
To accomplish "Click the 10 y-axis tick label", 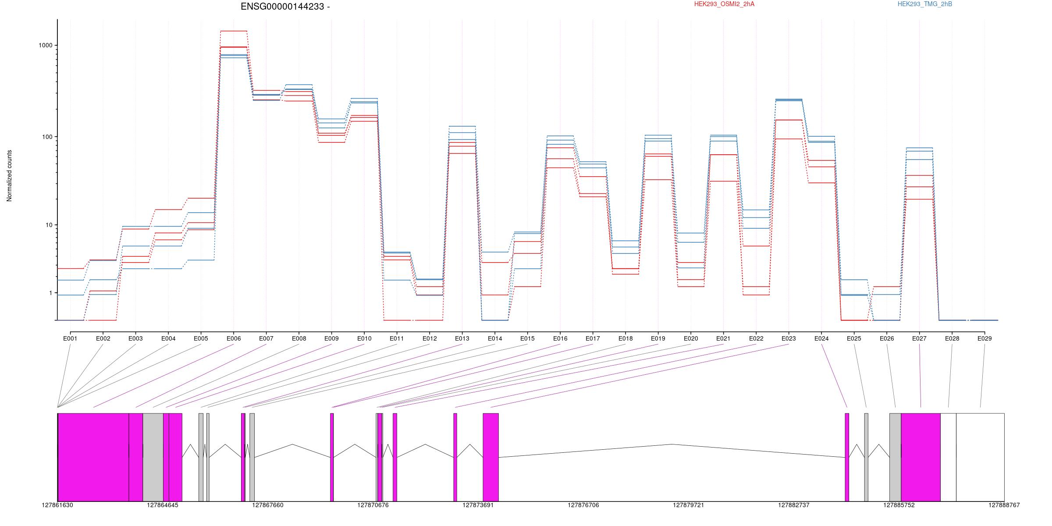I will 49,225.
